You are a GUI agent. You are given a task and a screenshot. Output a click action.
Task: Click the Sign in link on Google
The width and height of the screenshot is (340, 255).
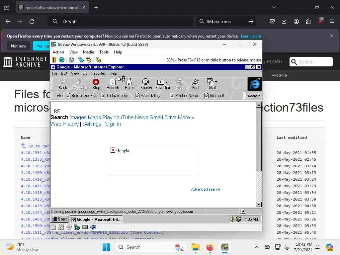click(x=113, y=124)
